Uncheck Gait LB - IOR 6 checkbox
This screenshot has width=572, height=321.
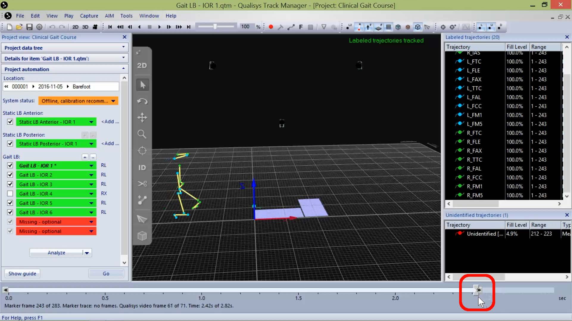click(10, 213)
